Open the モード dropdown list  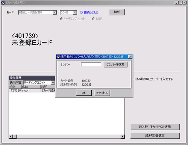55,12
